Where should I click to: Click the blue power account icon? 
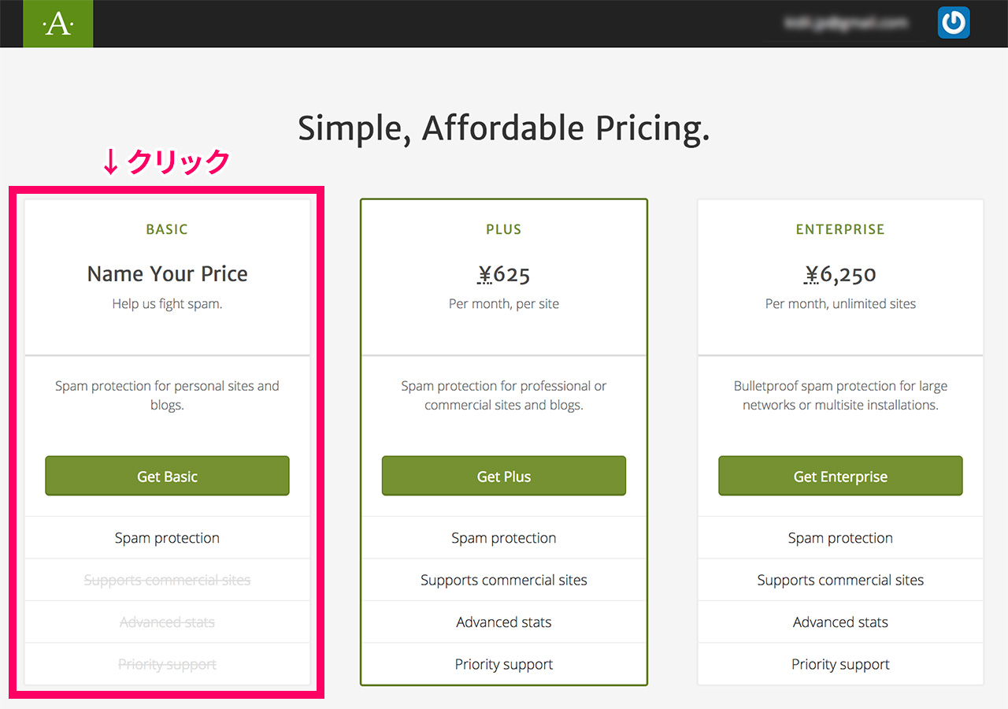click(x=954, y=23)
